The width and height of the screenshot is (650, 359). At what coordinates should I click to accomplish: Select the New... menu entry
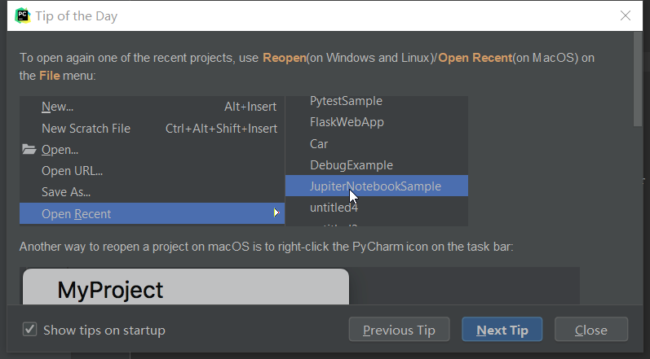point(57,107)
